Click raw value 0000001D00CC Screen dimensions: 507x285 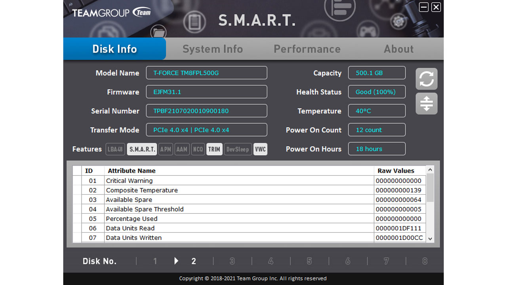pyautogui.click(x=399, y=238)
